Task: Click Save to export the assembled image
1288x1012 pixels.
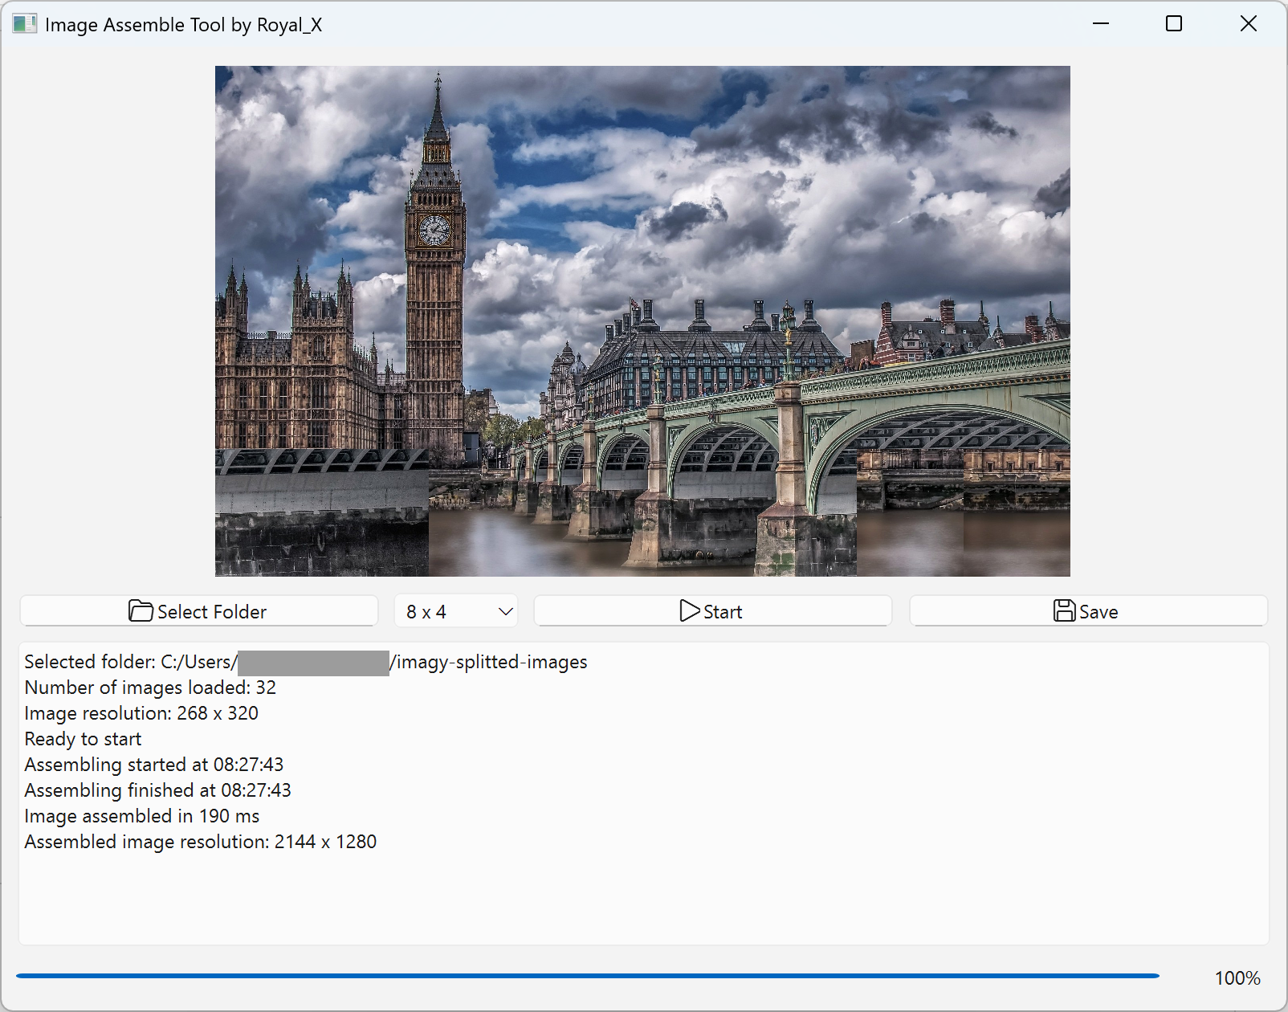Action: pyautogui.click(x=1087, y=610)
